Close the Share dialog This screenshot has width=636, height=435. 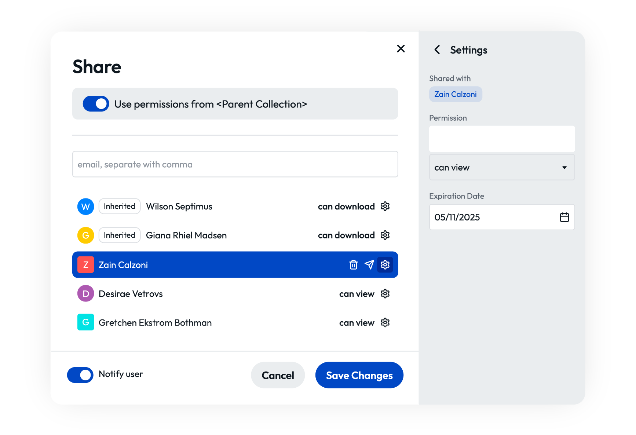401,49
